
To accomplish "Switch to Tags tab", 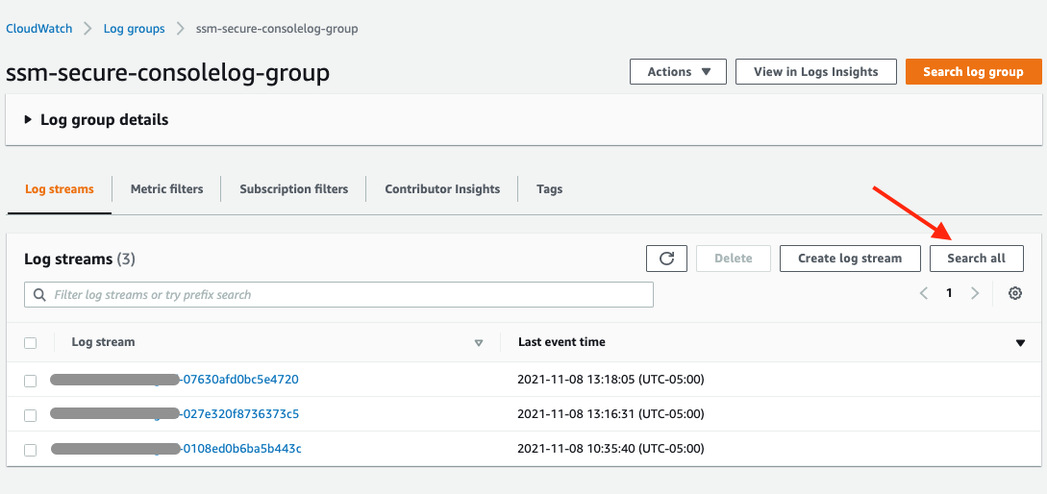I will [x=550, y=189].
